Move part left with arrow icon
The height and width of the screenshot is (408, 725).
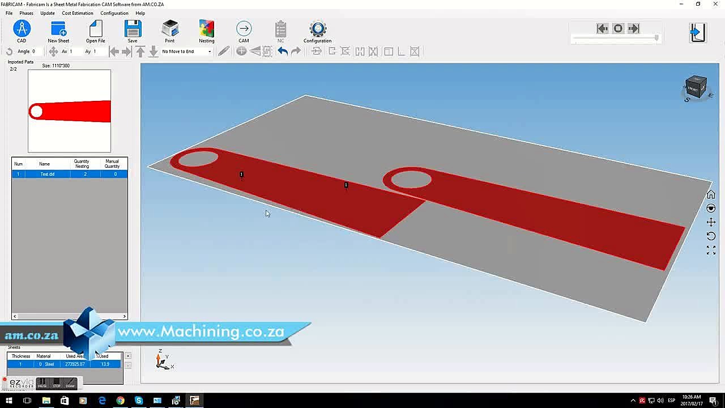tap(114, 52)
